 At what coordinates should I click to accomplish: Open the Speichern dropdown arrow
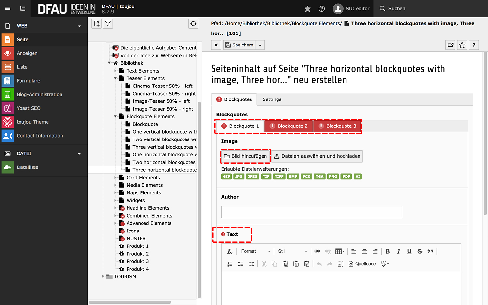pos(260,45)
